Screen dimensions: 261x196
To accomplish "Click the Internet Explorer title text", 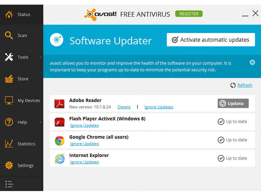I will 89,155.
